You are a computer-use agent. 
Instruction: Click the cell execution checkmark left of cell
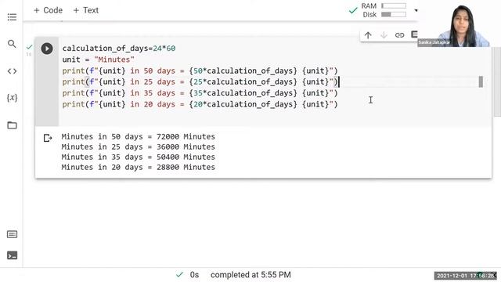coord(30,47)
